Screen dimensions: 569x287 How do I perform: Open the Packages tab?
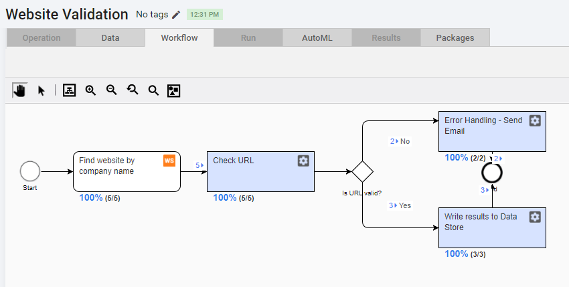tap(455, 37)
